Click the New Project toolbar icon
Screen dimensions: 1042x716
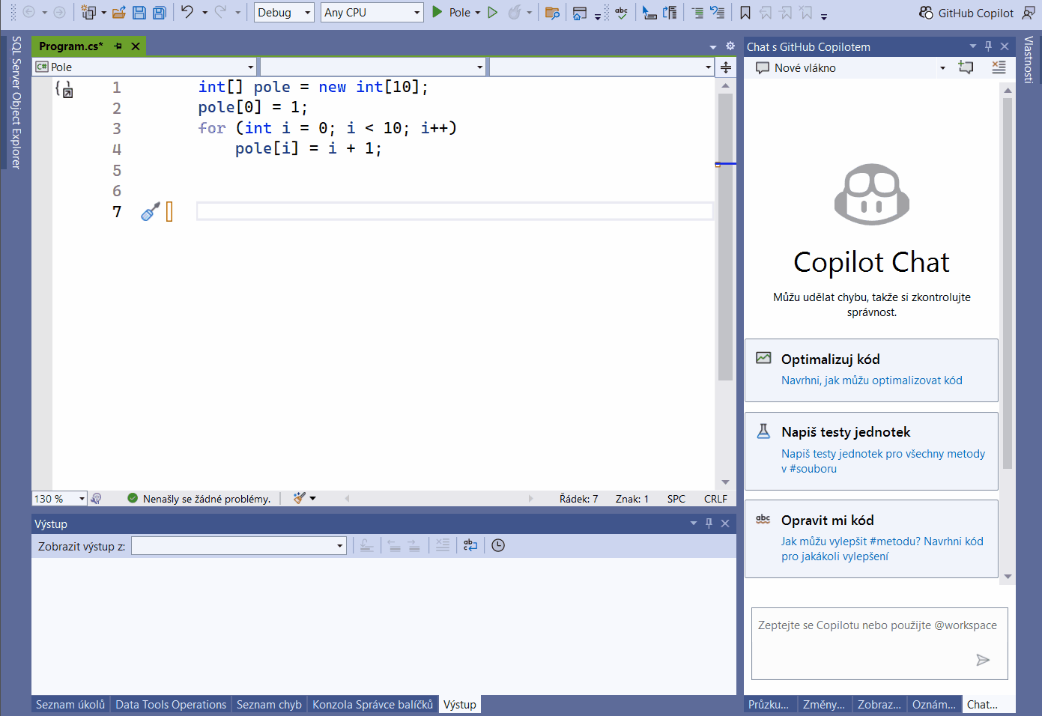pyautogui.click(x=88, y=13)
